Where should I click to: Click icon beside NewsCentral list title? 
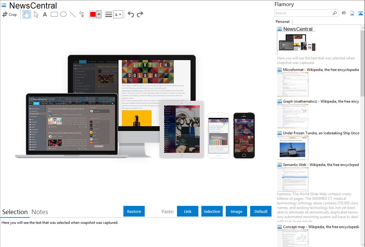(x=279, y=29)
